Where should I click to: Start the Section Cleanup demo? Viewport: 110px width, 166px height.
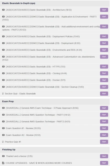104,87
